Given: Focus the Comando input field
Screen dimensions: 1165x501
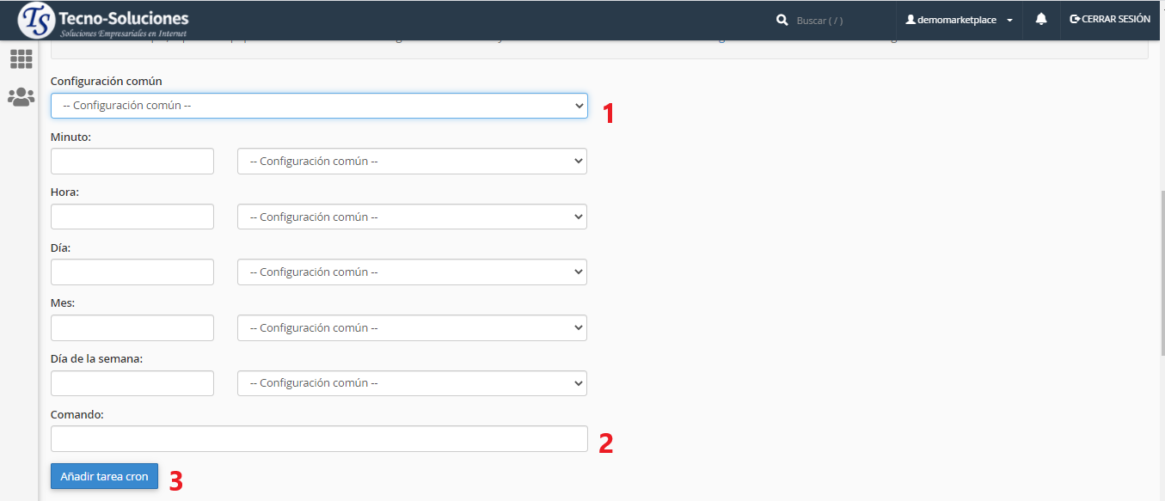Looking at the screenshot, I should (x=319, y=439).
